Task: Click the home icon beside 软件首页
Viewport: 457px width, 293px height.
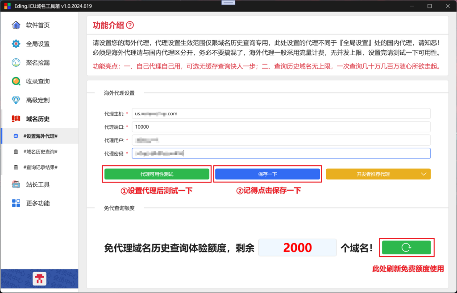Action: tap(16, 25)
